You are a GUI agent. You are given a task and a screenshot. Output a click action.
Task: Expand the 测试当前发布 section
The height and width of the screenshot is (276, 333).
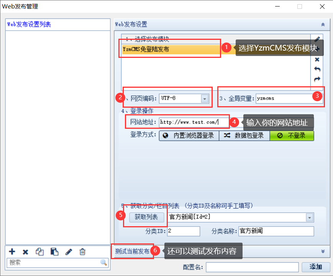coord(323,251)
